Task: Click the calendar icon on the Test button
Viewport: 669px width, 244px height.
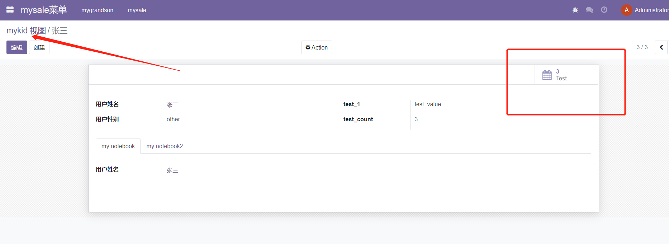Action: [547, 75]
